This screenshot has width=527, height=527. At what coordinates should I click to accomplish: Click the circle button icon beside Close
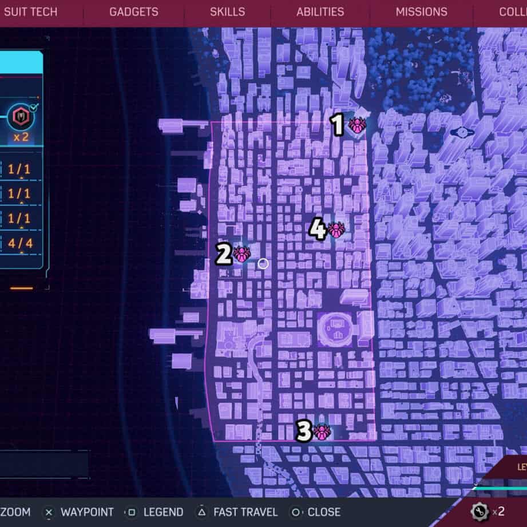point(296,512)
